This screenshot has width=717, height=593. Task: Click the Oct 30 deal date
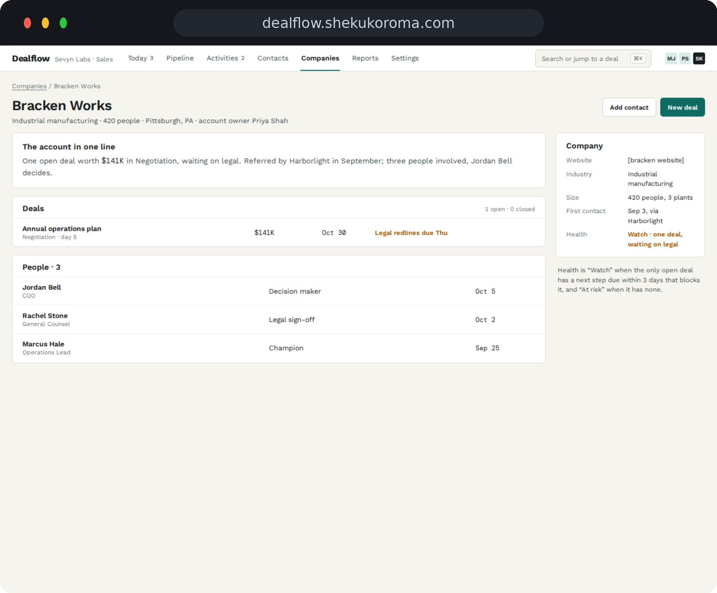(334, 233)
